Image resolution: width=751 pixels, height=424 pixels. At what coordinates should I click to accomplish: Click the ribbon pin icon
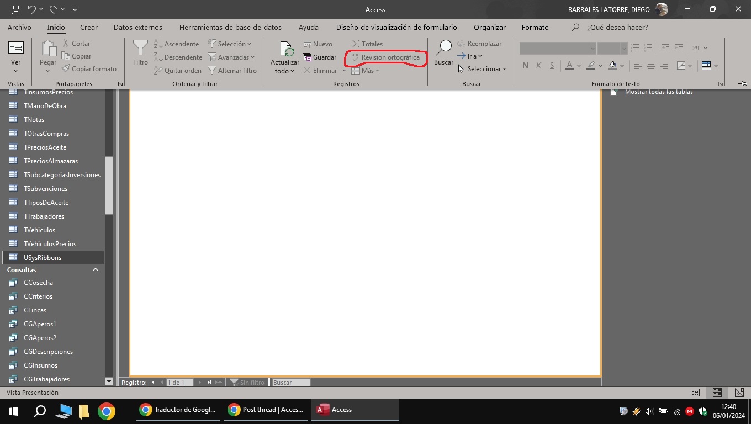pyautogui.click(x=743, y=84)
